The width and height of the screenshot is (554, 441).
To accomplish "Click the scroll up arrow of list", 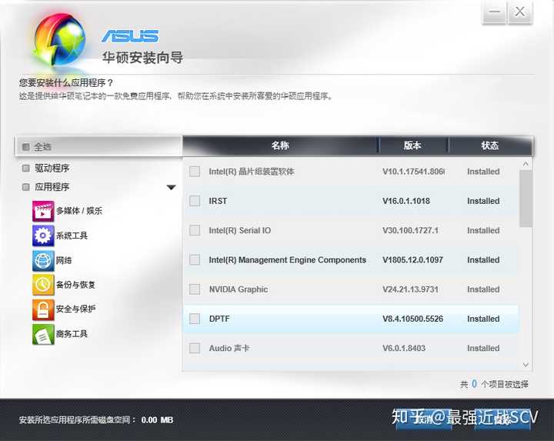I will 526,164.
